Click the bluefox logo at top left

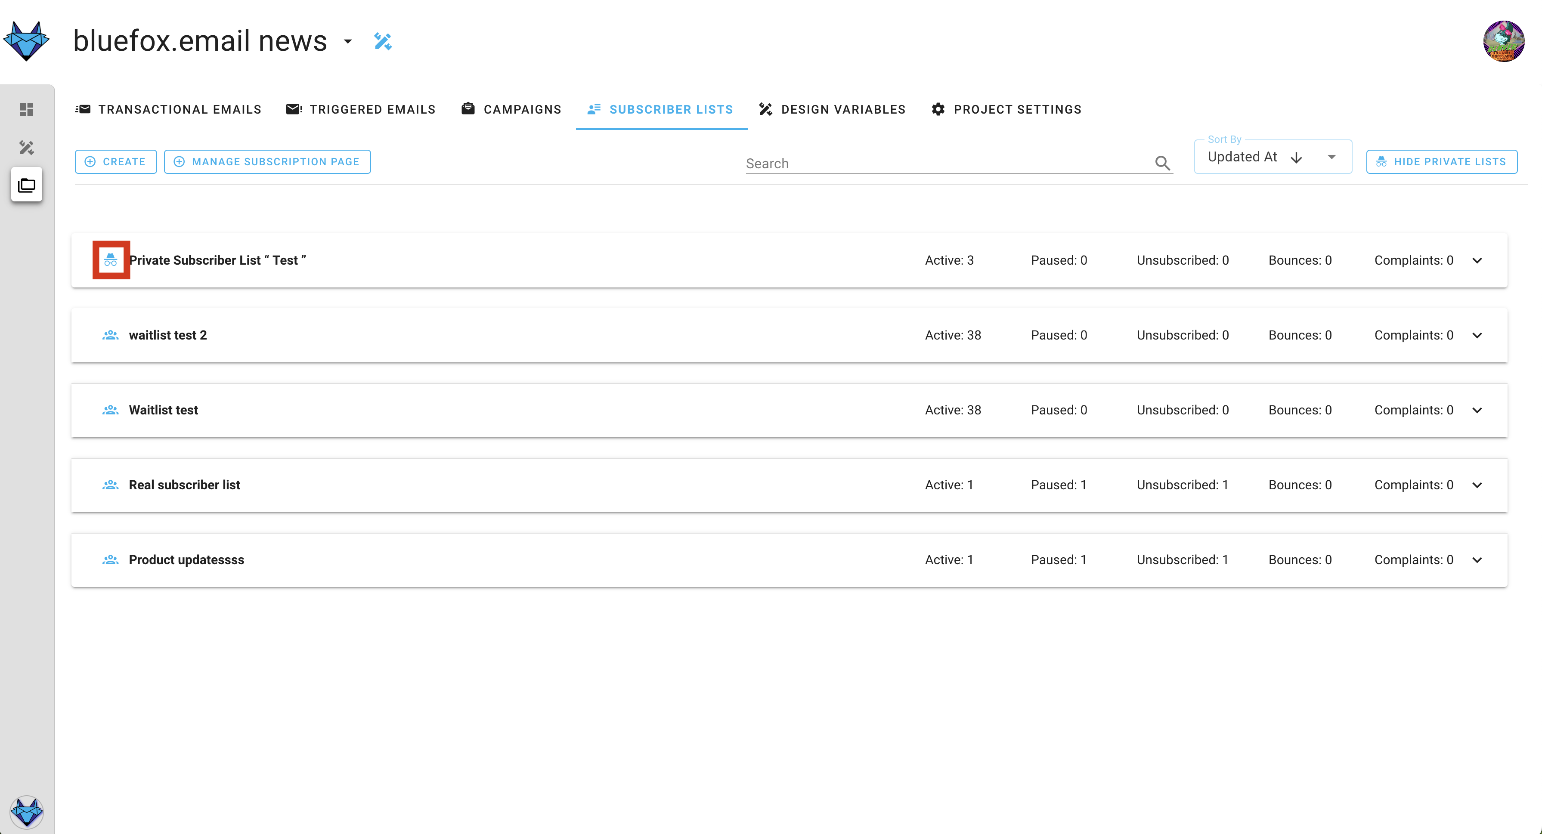[26, 41]
